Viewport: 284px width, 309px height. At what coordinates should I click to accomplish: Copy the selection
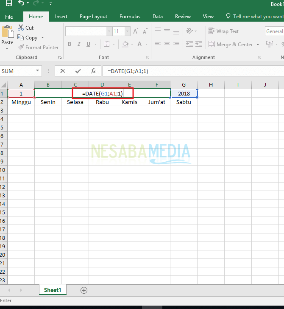click(x=28, y=38)
